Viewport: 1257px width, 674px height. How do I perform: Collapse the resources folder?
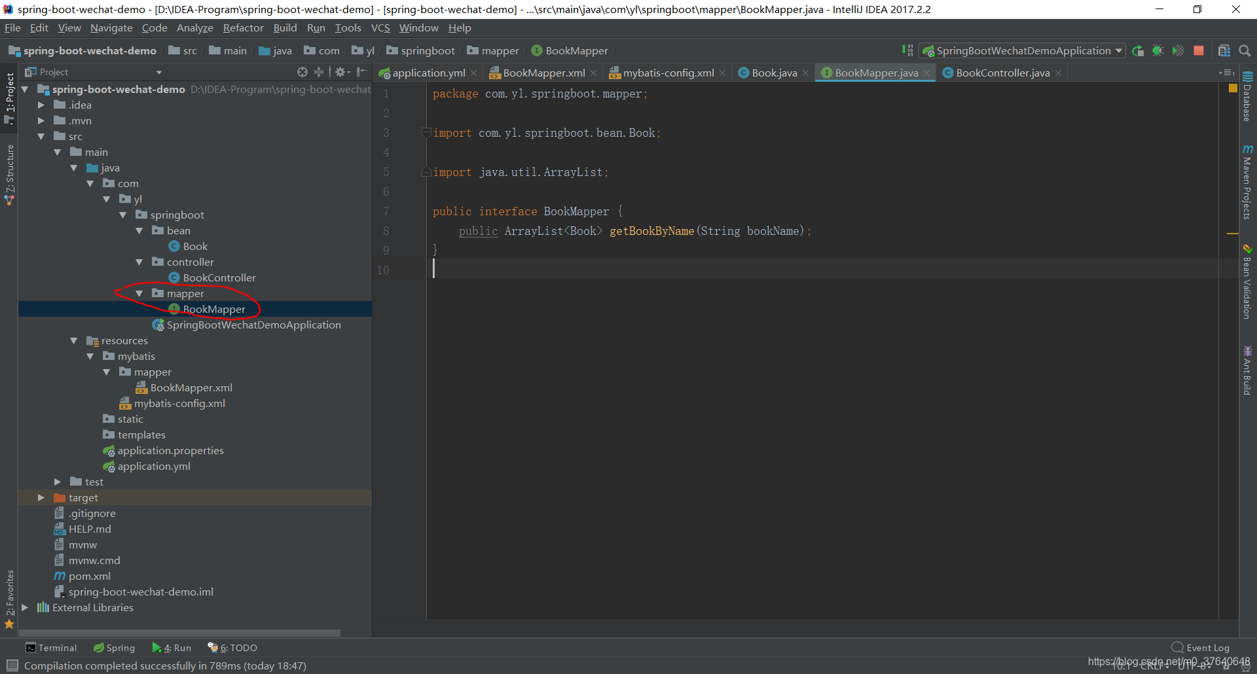tap(74, 340)
